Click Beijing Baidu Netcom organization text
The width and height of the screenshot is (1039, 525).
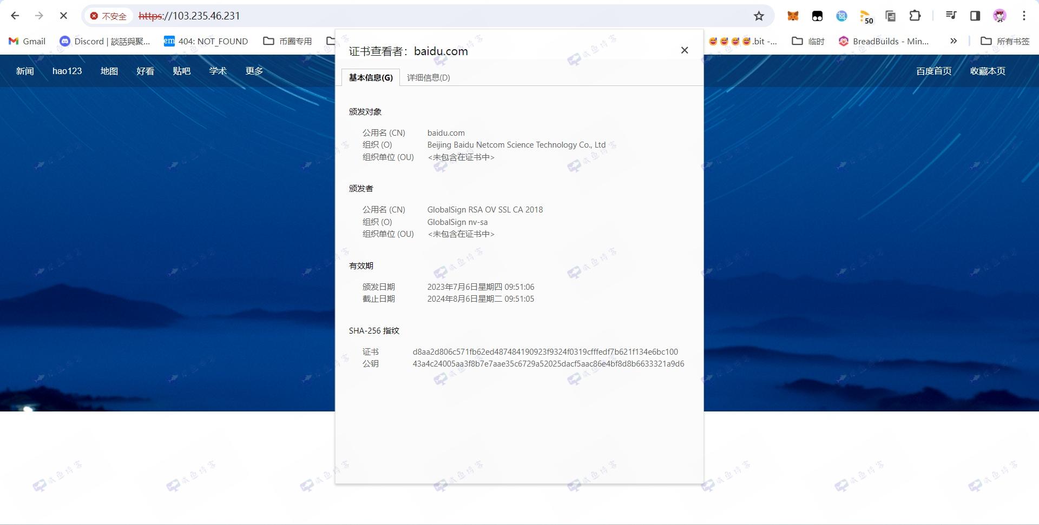(x=516, y=145)
